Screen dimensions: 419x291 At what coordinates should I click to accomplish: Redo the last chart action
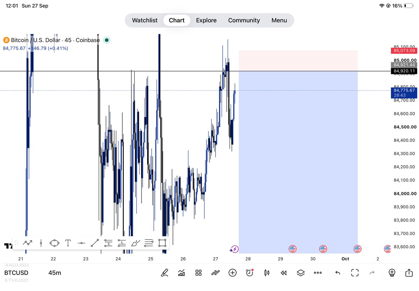coord(372,273)
